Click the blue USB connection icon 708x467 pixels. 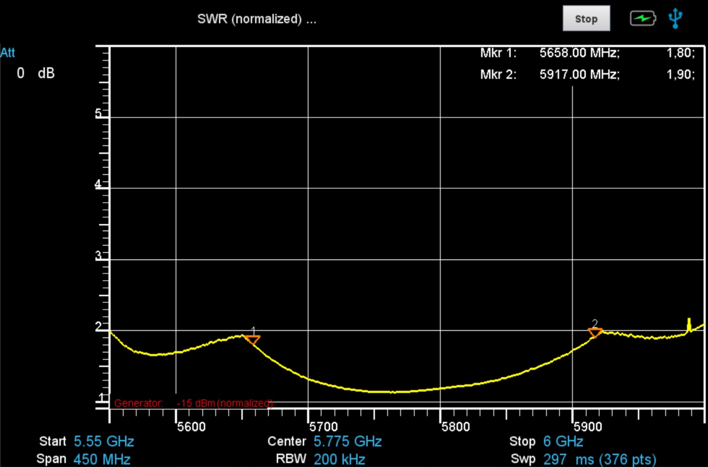click(x=675, y=18)
